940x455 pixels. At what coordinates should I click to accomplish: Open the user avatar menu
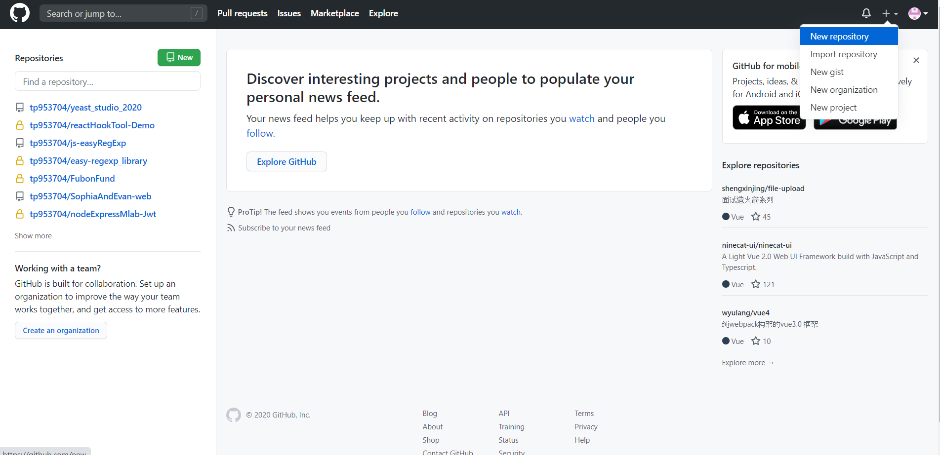click(x=918, y=13)
